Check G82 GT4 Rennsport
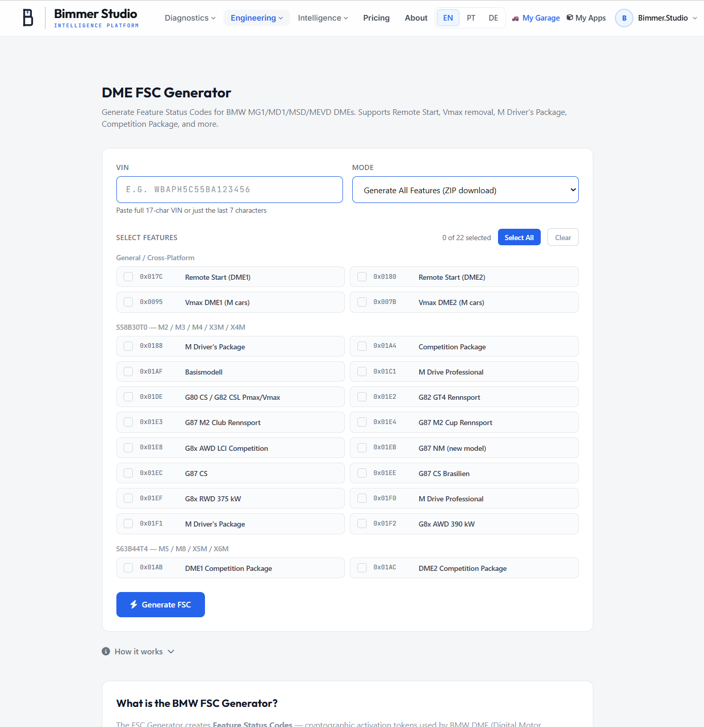 pos(362,397)
